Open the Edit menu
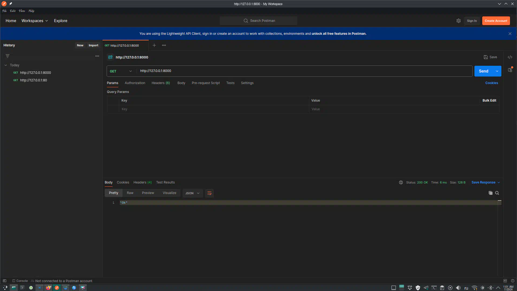 [13, 11]
